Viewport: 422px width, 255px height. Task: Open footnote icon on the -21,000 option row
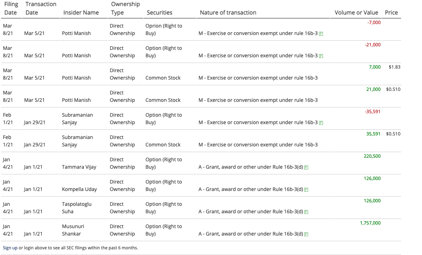coord(321,56)
